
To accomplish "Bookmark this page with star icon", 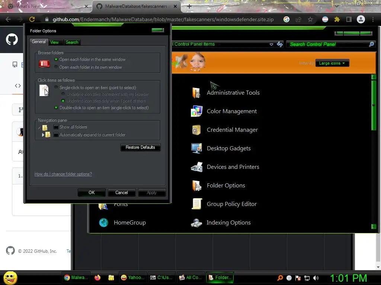I will pos(310,19).
